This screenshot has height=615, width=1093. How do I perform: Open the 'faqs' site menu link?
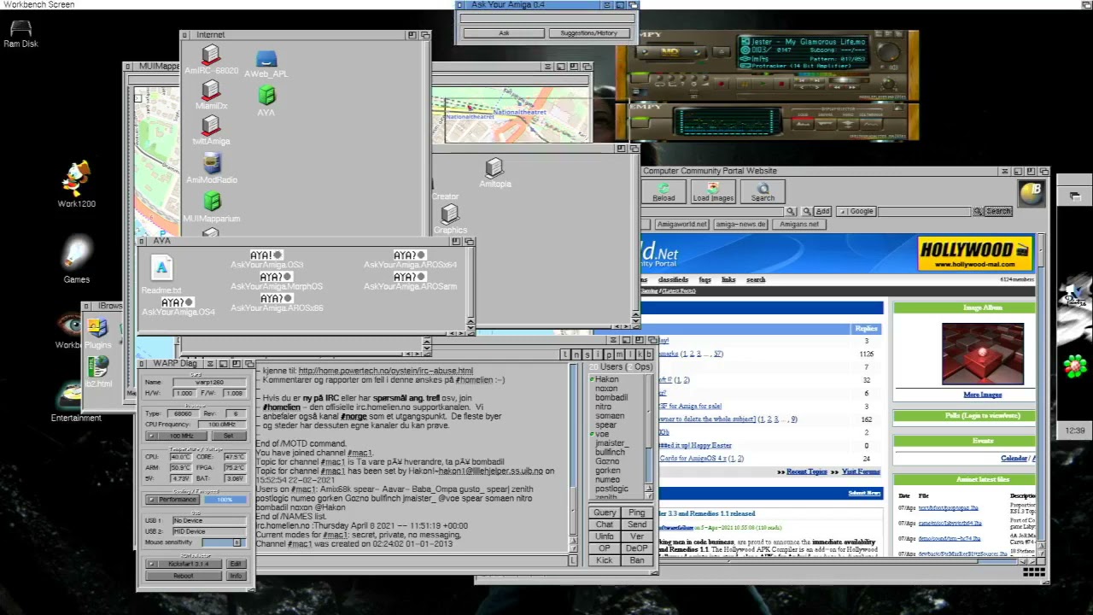pos(704,279)
